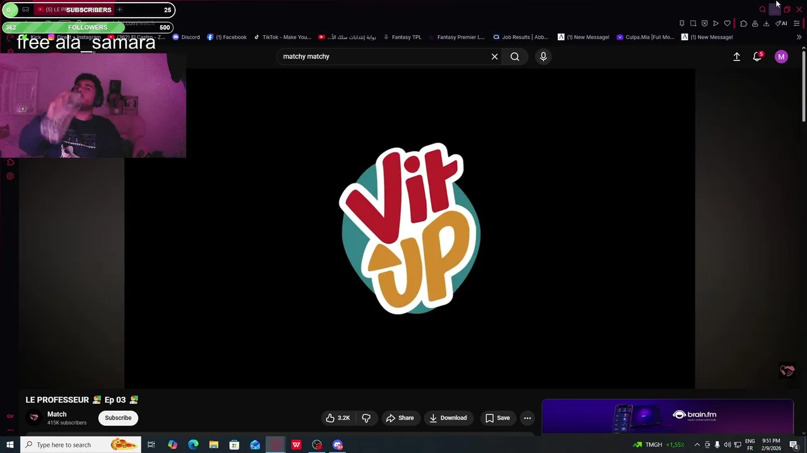The width and height of the screenshot is (807, 453).
Task: Open the browser player icon
Action: [x=716, y=23]
